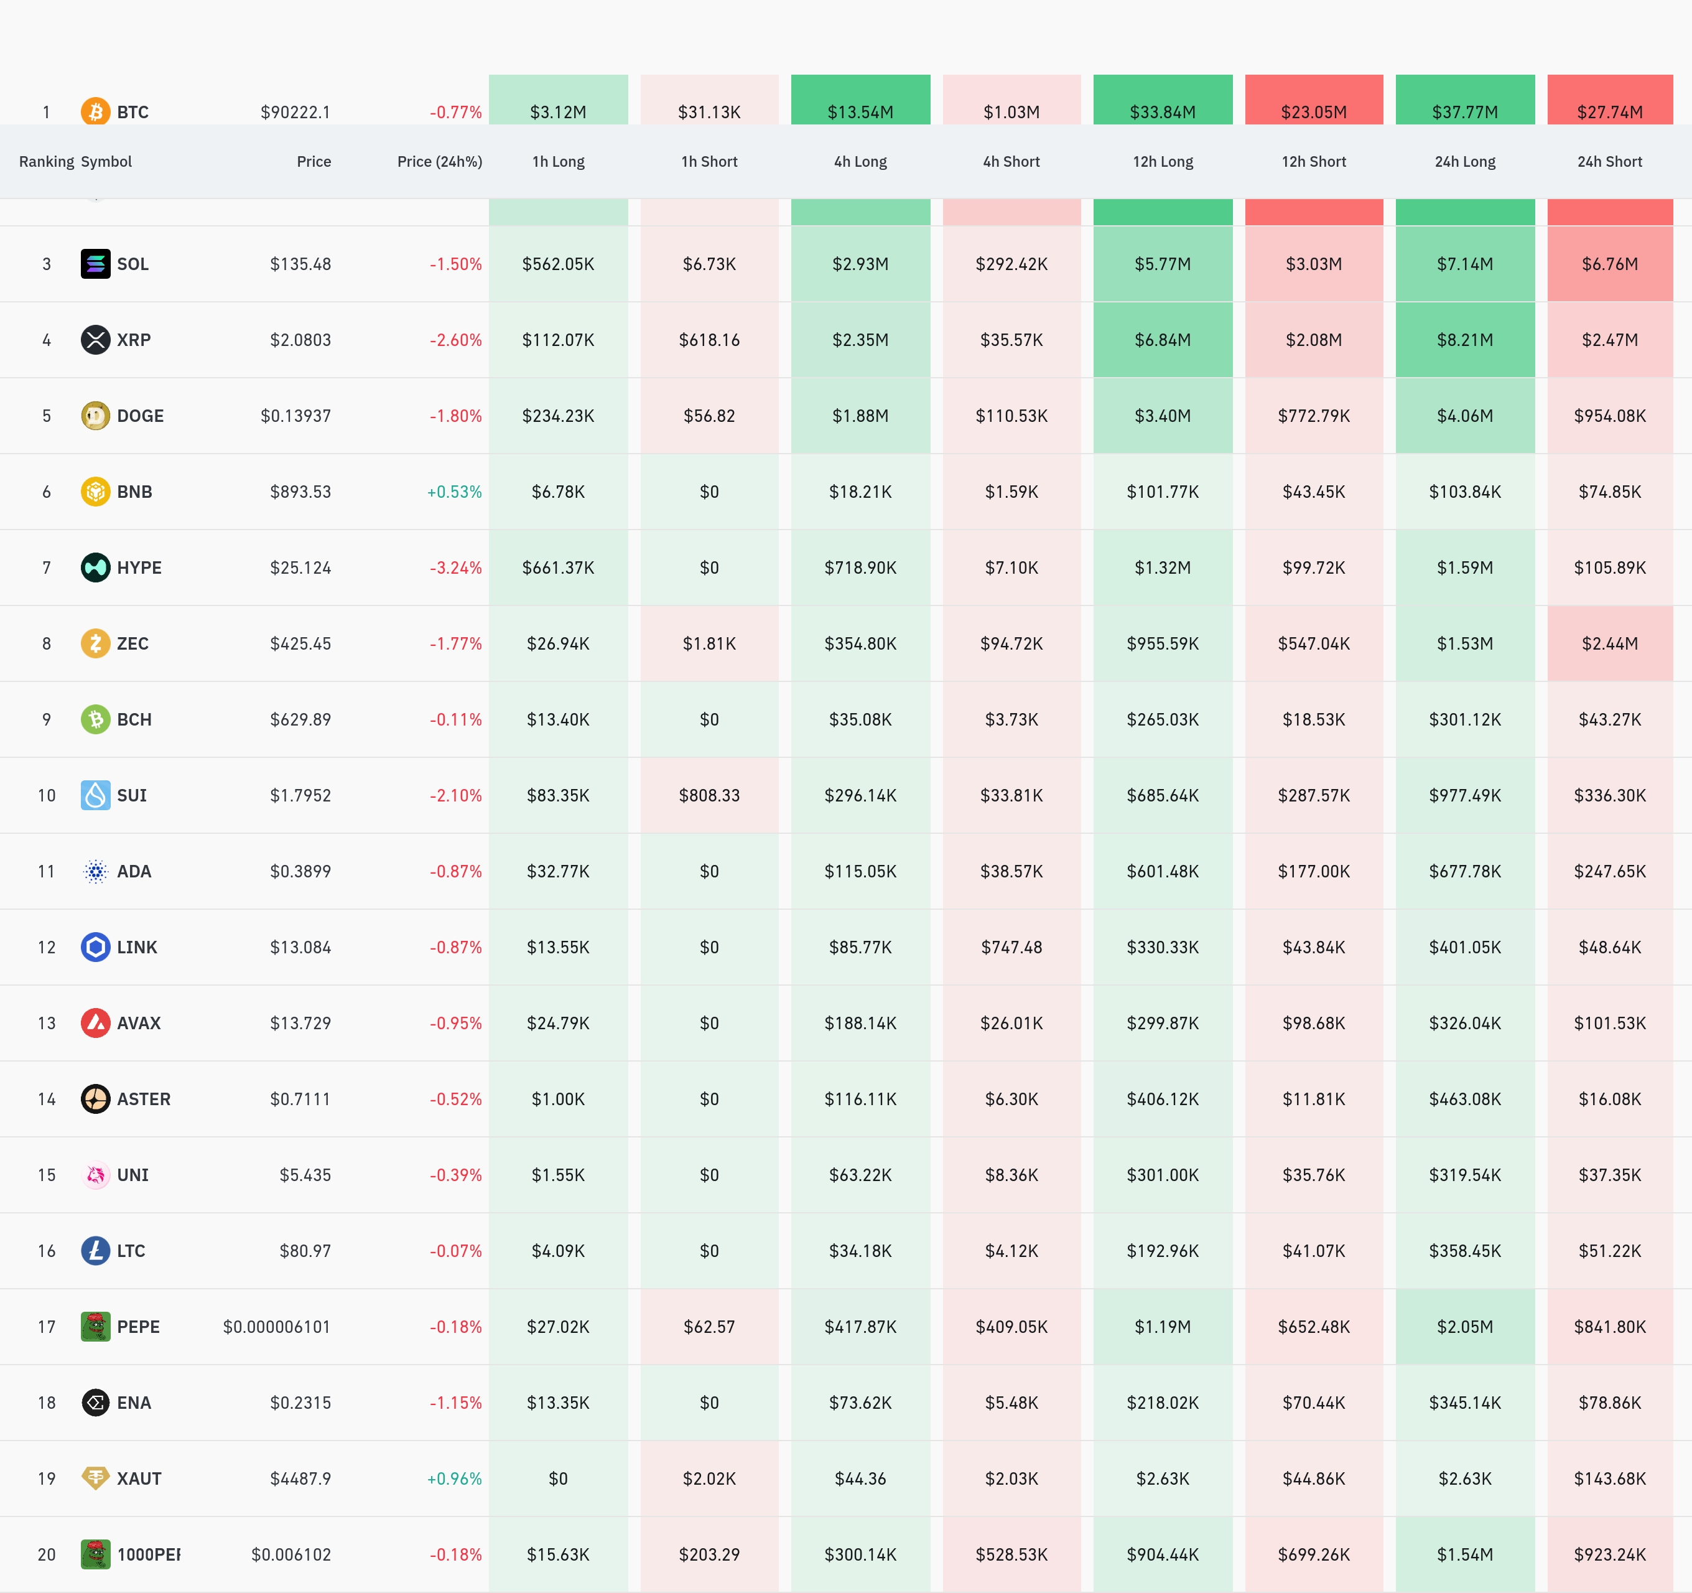Open the ZEC symbol link
Image resolution: width=1692 pixels, height=1593 pixels.
pos(132,643)
